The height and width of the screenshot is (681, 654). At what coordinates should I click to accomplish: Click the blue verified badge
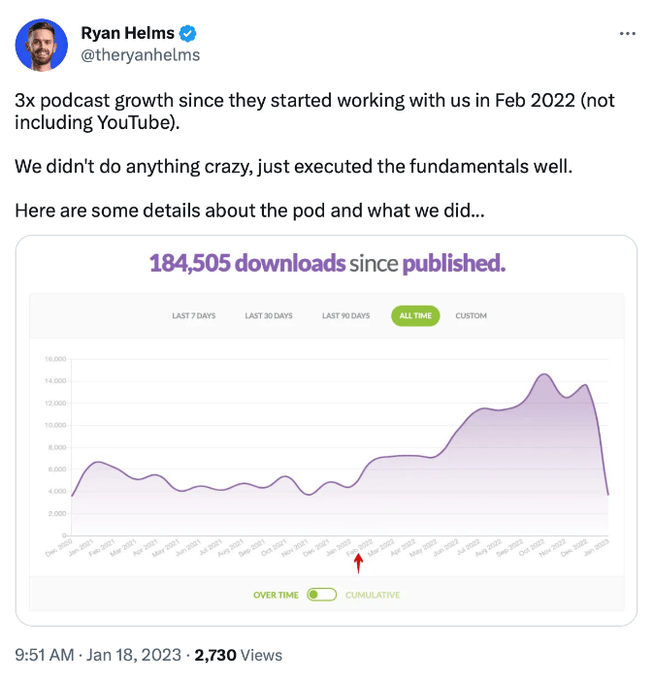[187, 33]
